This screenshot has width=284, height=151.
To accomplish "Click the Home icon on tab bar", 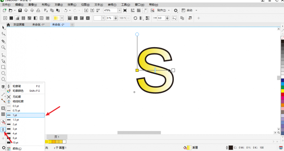I will coord(8,25).
